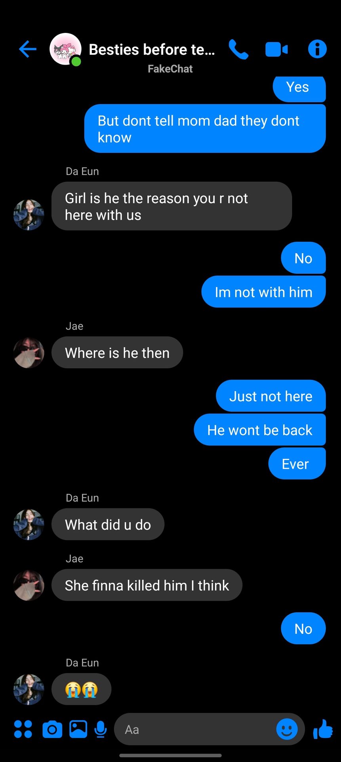Send a thumbs up like
This screenshot has width=341, height=762.
point(323,729)
